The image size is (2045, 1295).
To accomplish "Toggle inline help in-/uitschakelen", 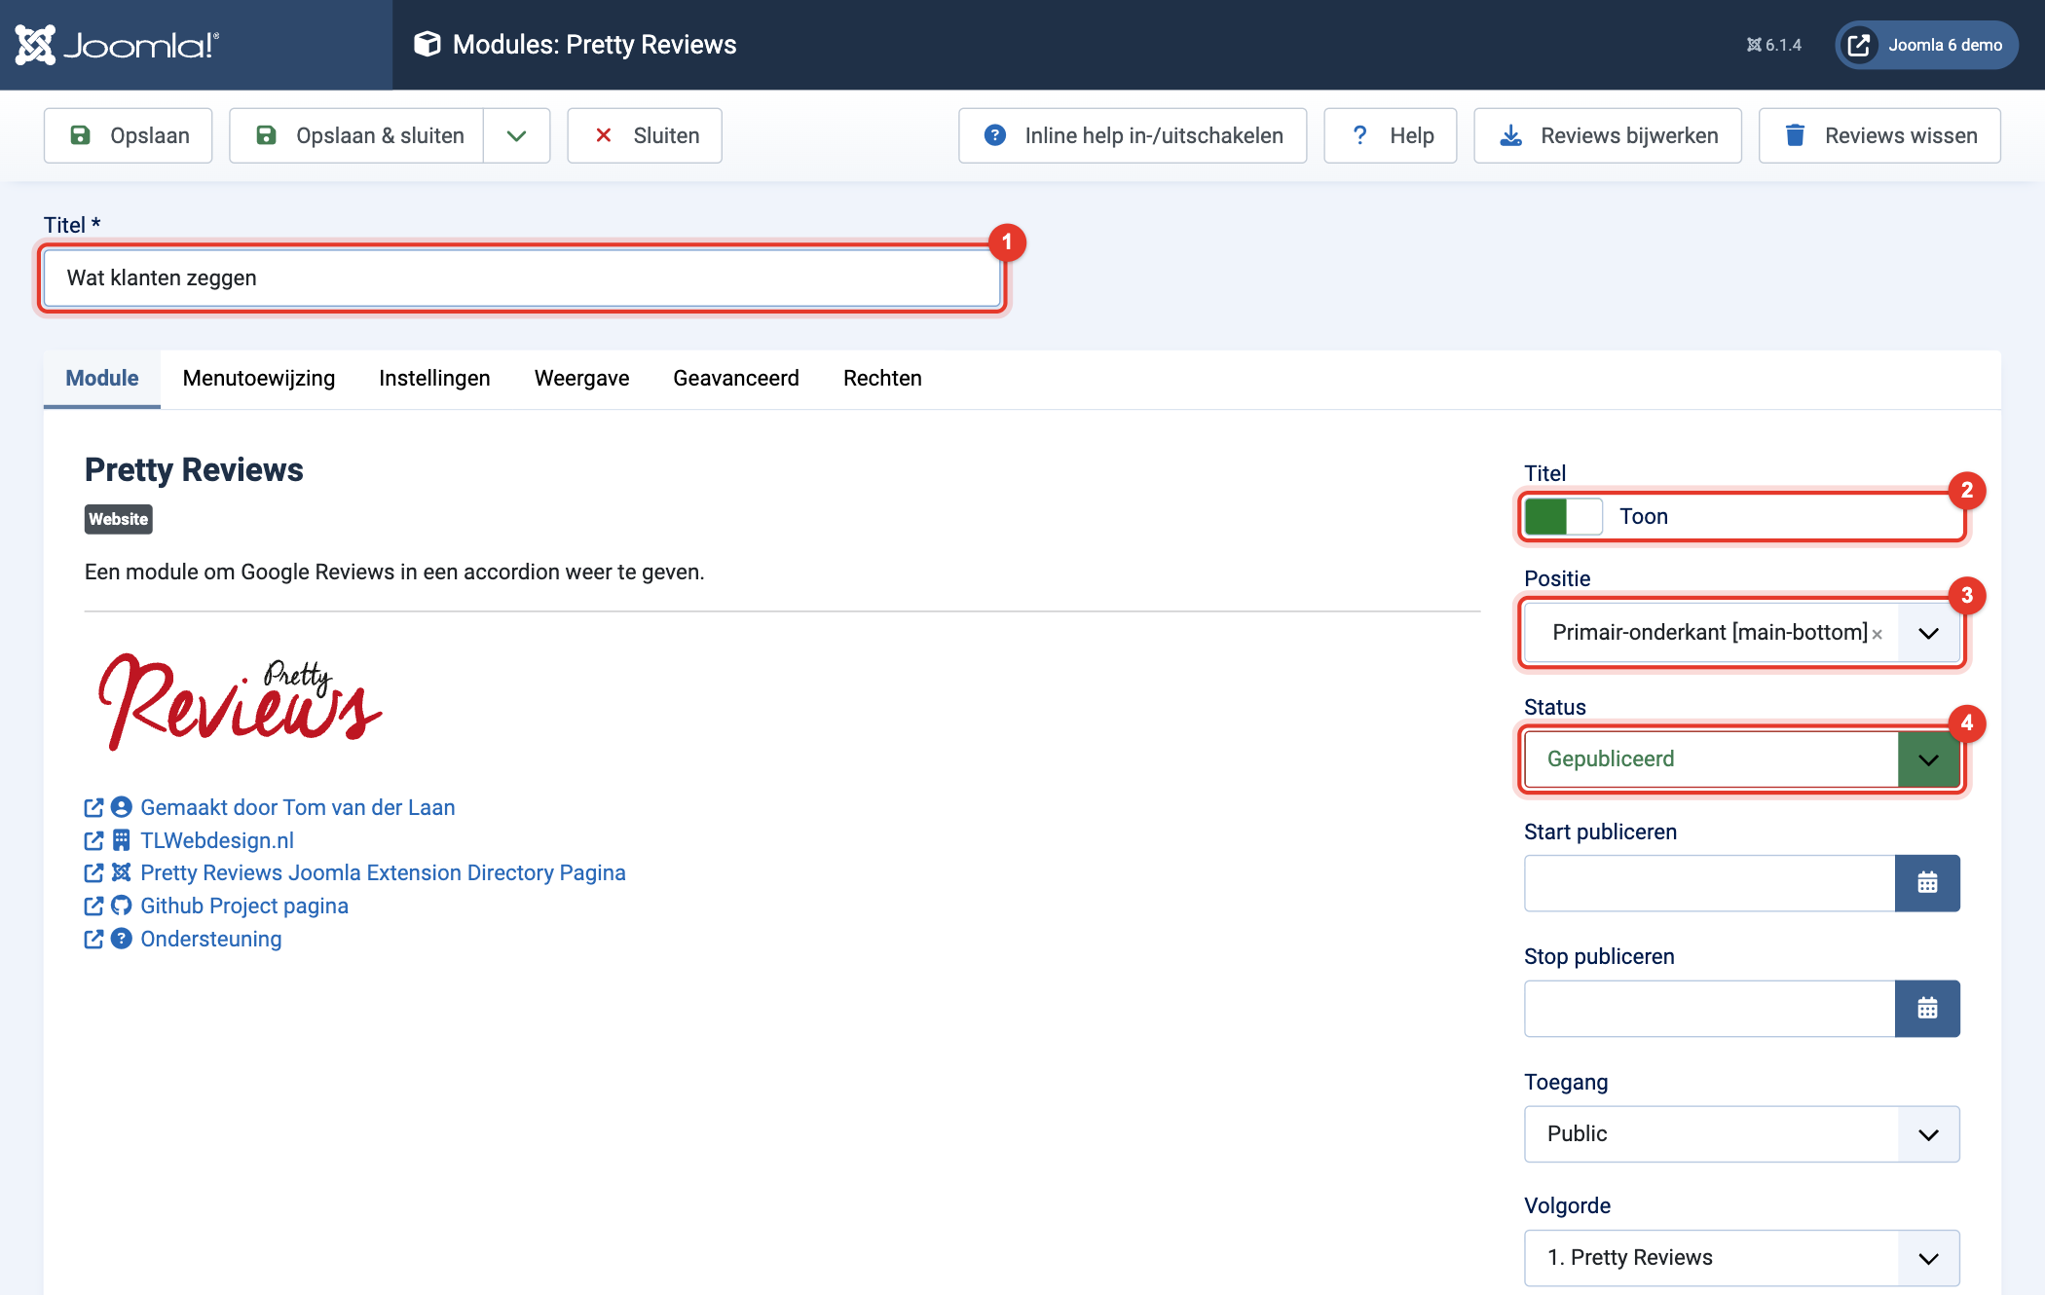I will [x=1133, y=135].
